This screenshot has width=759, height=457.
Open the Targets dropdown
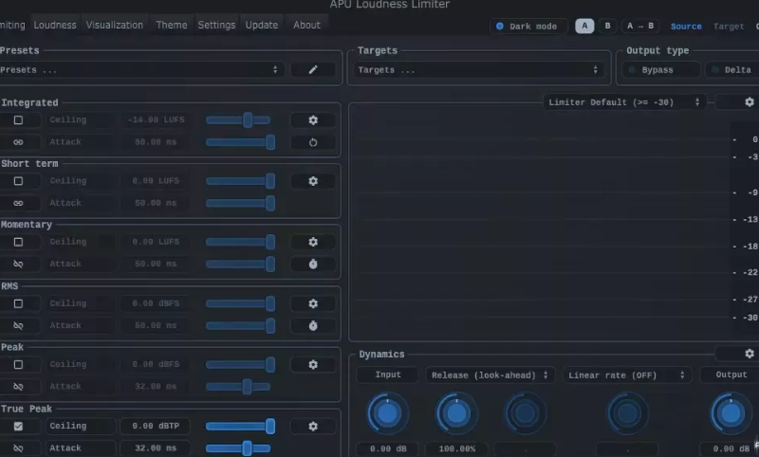click(x=478, y=70)
